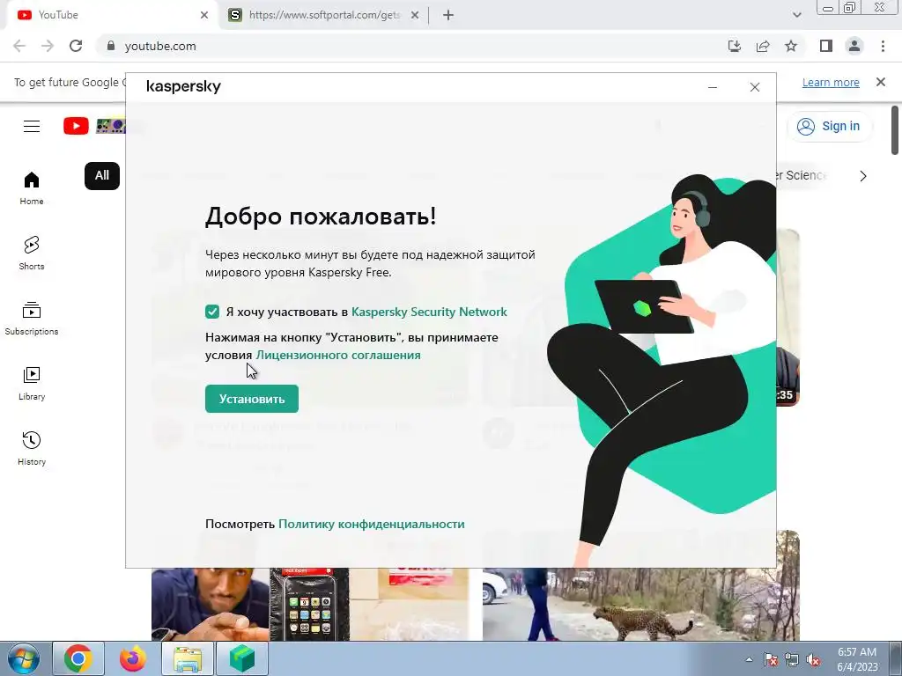Click the YouTube page vertical scrollbar
Screen dimensions: 902x676
tap(895, 130)
